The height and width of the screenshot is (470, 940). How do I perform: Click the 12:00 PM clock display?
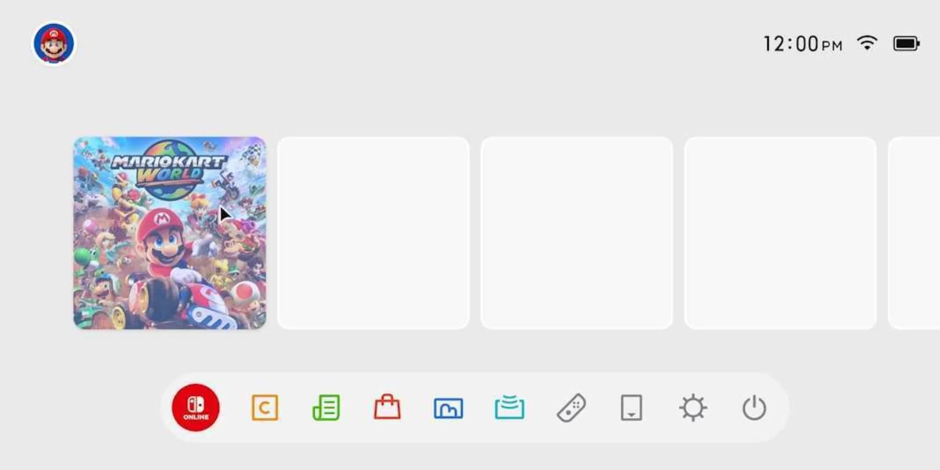[x=803, y=43]
